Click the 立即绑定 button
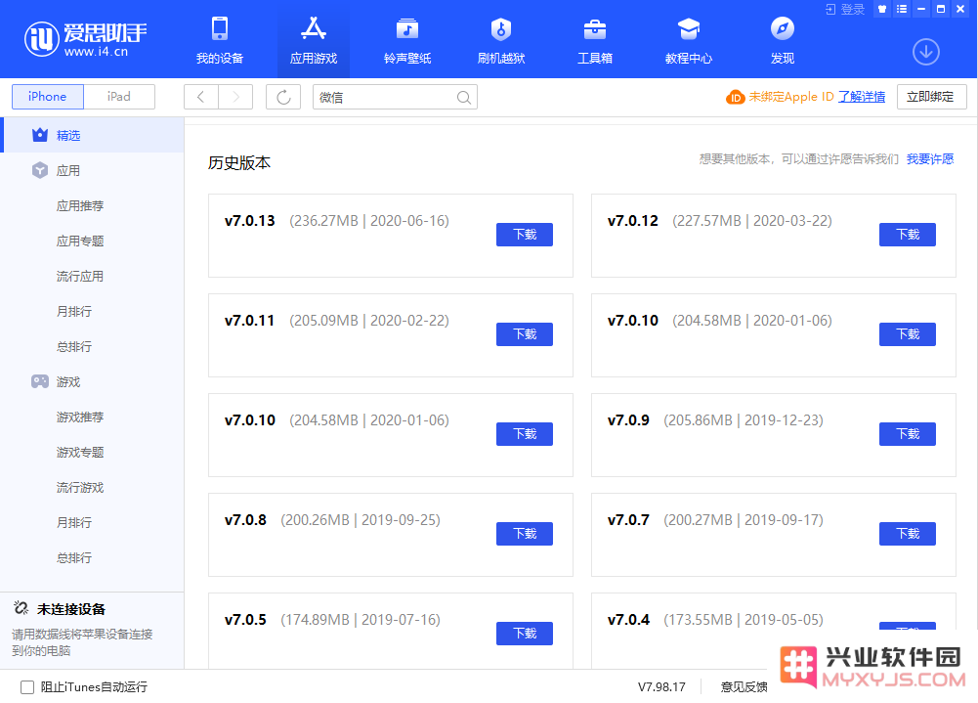The image size is (978, 703). point(931,97)
